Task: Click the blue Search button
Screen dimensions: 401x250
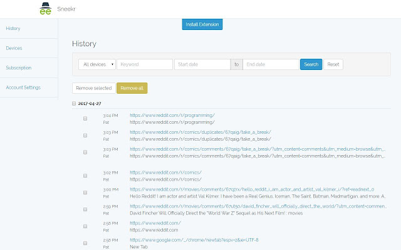Action: click(x=311, y=64)
